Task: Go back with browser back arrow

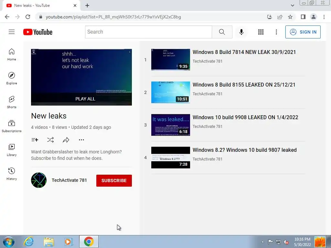Action: tap(7, 17)
